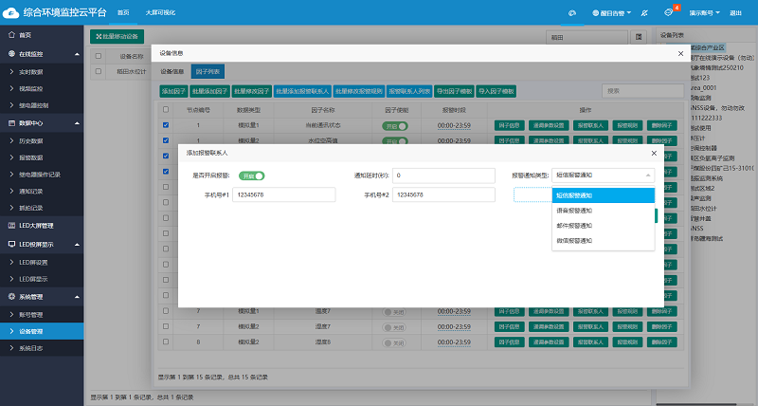Click the 手机号#1 input field
Viewport: 758px width, 406px height.
(283, 194)
